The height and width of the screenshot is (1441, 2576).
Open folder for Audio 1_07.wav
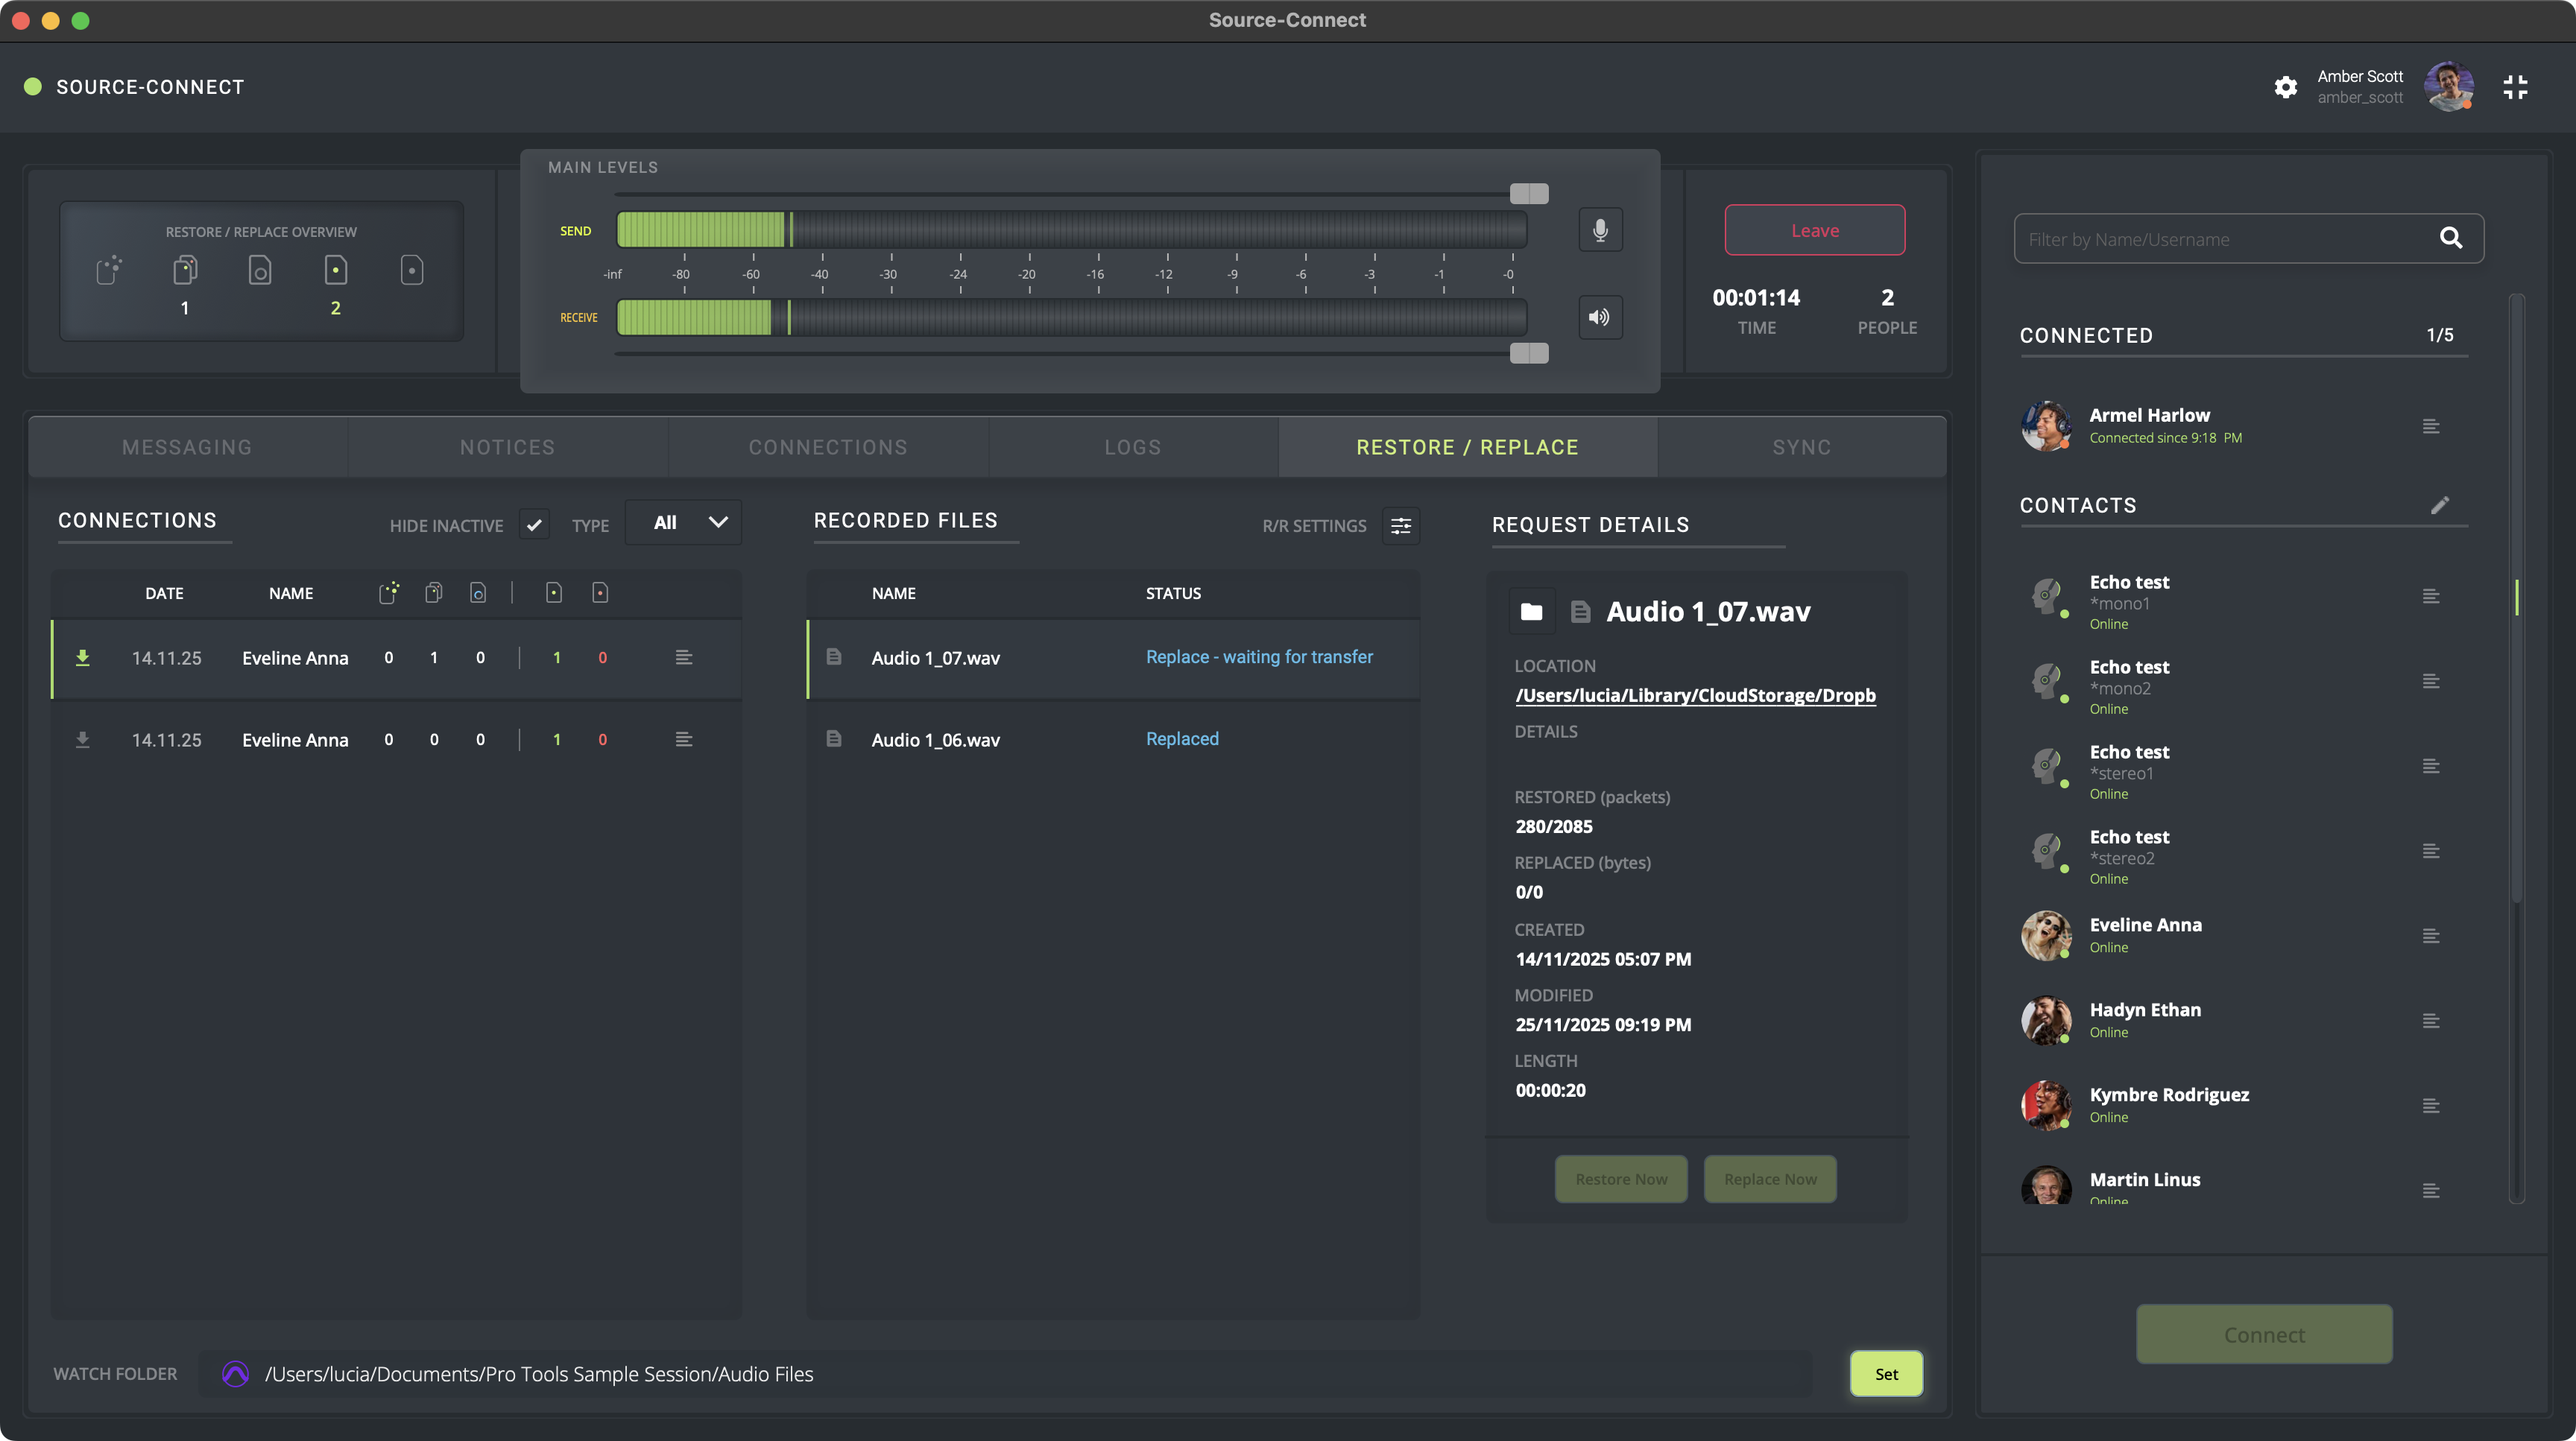1531,612
